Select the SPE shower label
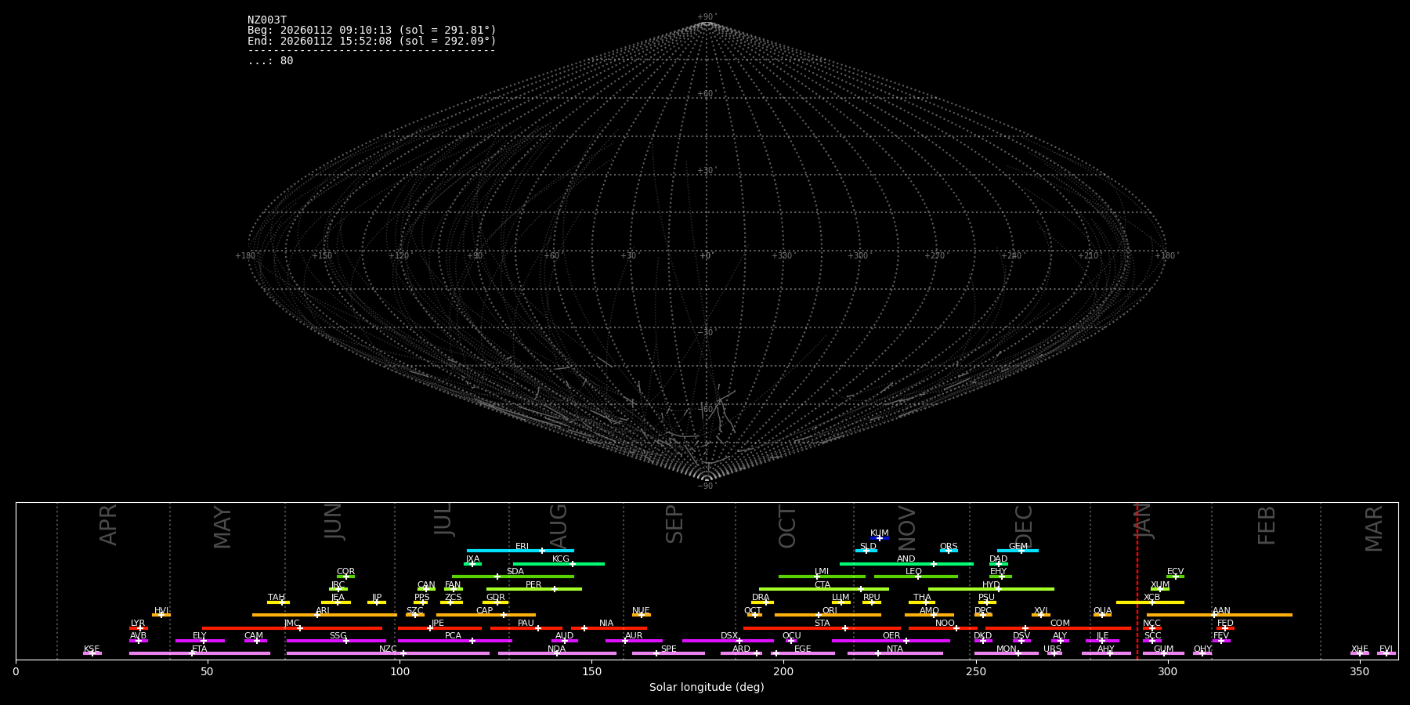 coord(668,649)
